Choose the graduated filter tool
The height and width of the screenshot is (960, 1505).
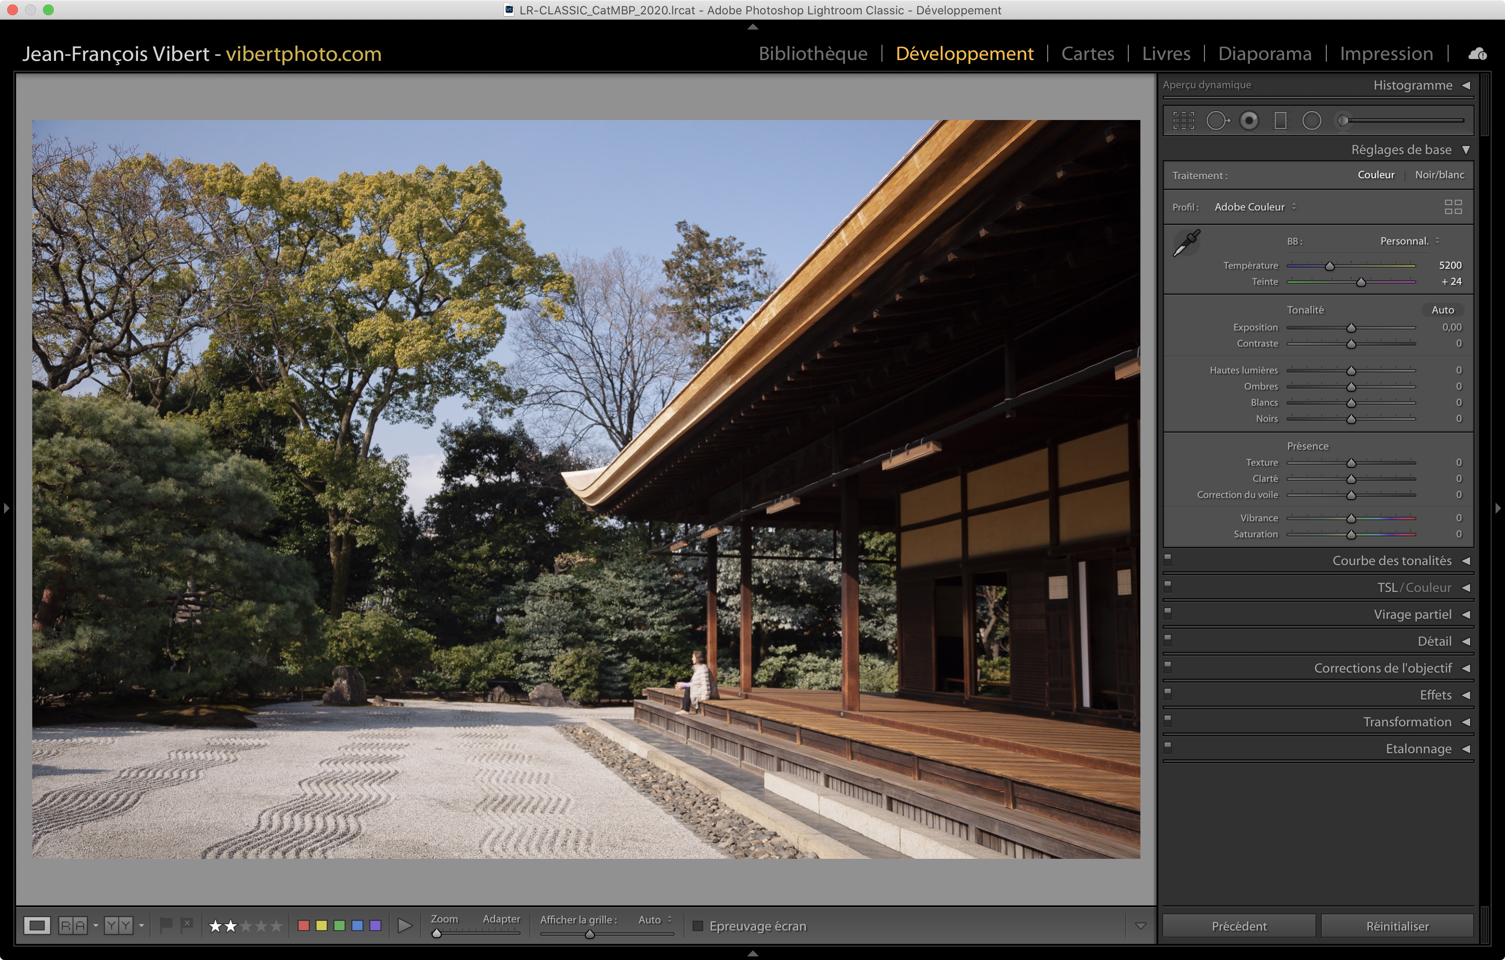pos(1280,120)
